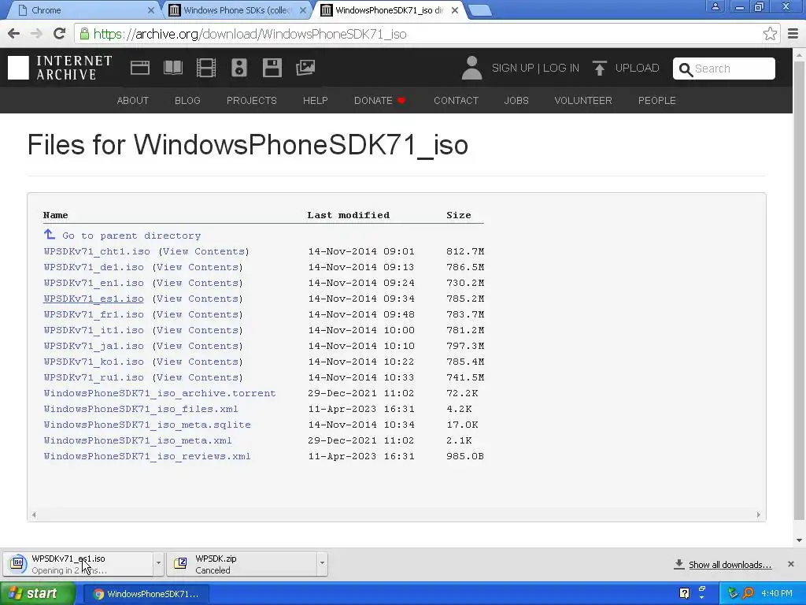
Task: Click the file listing scroll left arrow
Action: [34, 514]
